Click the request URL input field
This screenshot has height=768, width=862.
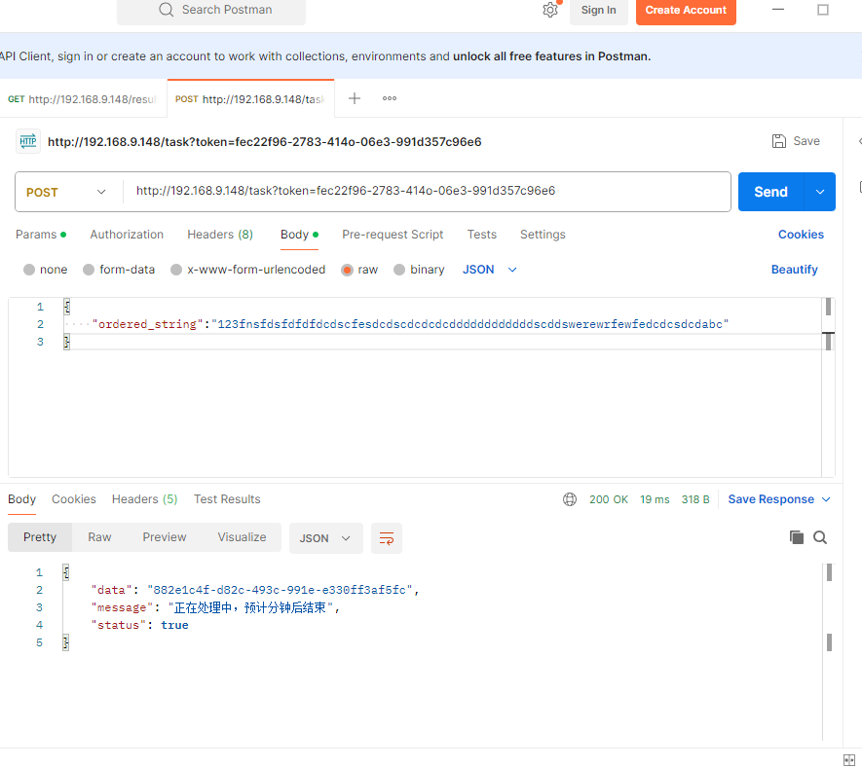pyautogui.click(x=427, y=192)
